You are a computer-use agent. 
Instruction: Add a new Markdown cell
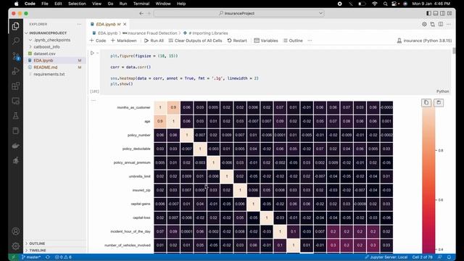(x=124, y=41)
